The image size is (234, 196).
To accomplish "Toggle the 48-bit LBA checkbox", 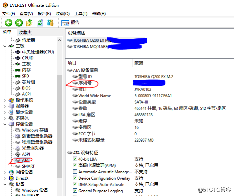I will coord(75,159).
